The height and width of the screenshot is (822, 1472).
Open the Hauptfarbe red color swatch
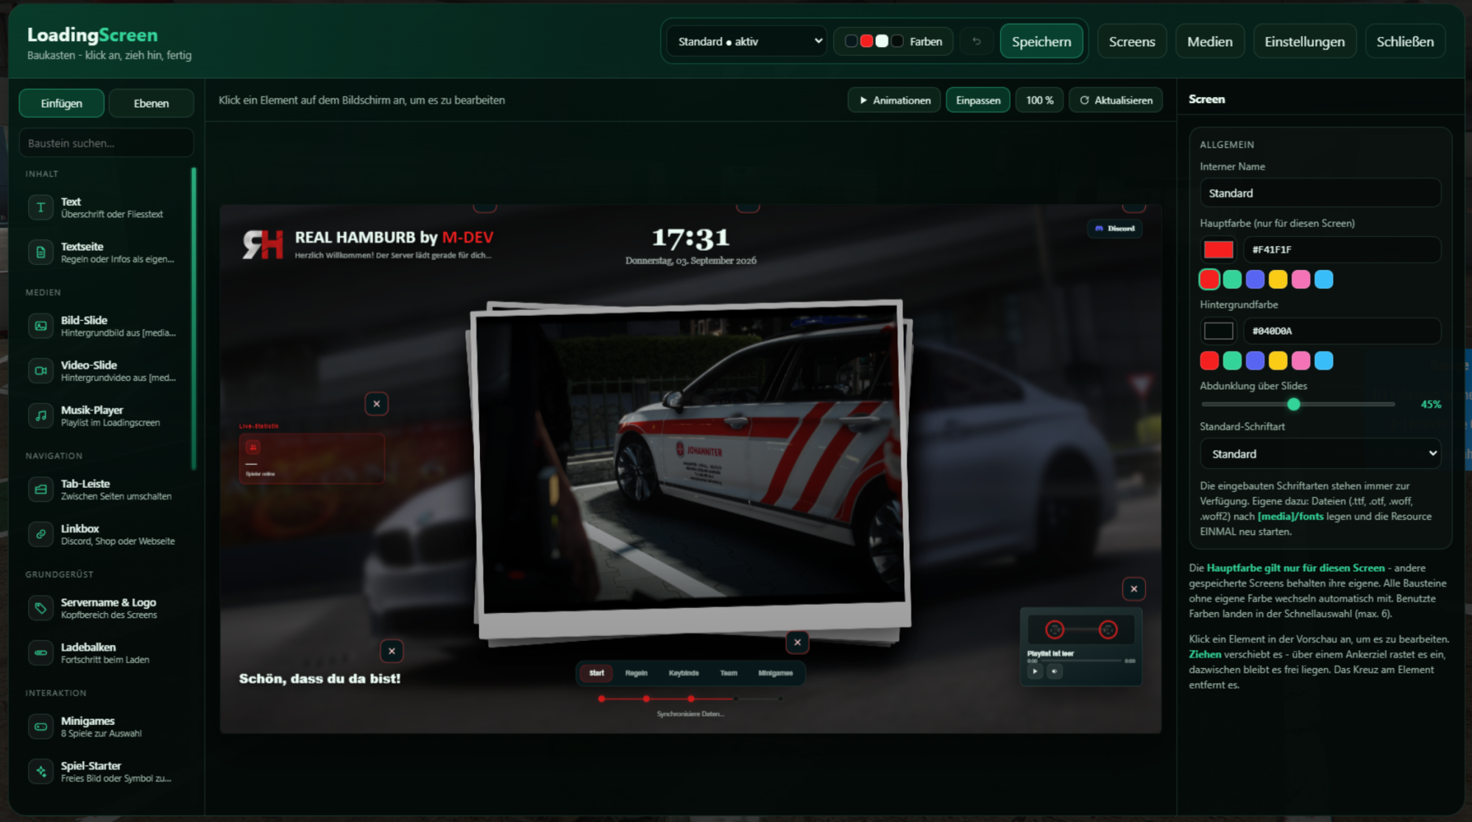1218,249
